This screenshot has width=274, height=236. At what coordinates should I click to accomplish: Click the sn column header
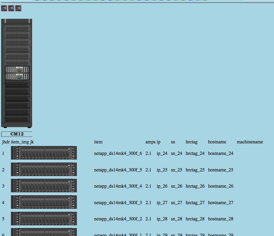point(173,142)
